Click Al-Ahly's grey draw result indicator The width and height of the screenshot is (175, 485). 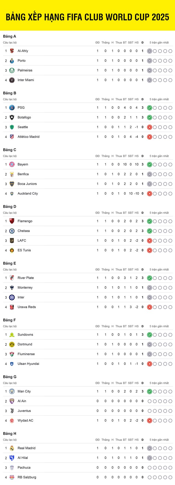[x=150, y=51]
